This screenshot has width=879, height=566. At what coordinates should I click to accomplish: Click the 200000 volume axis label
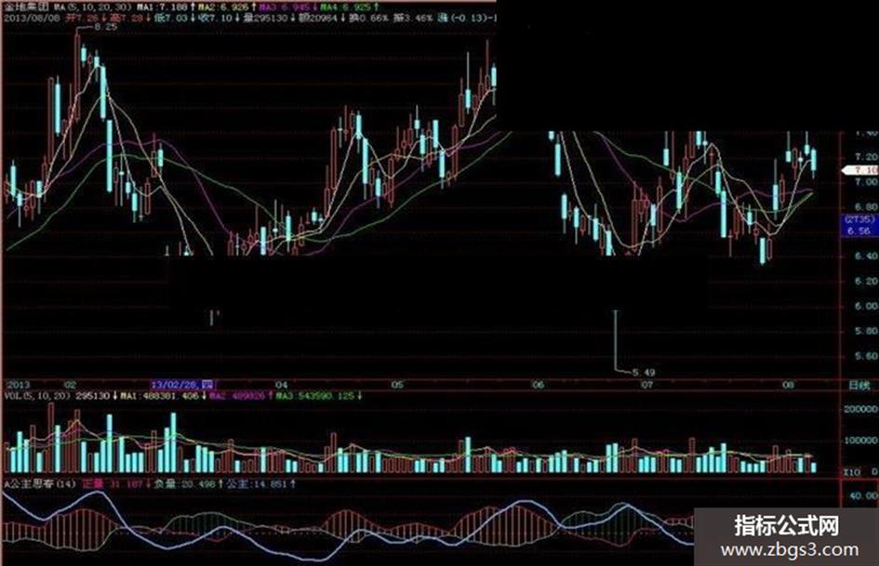click(860, 409)
